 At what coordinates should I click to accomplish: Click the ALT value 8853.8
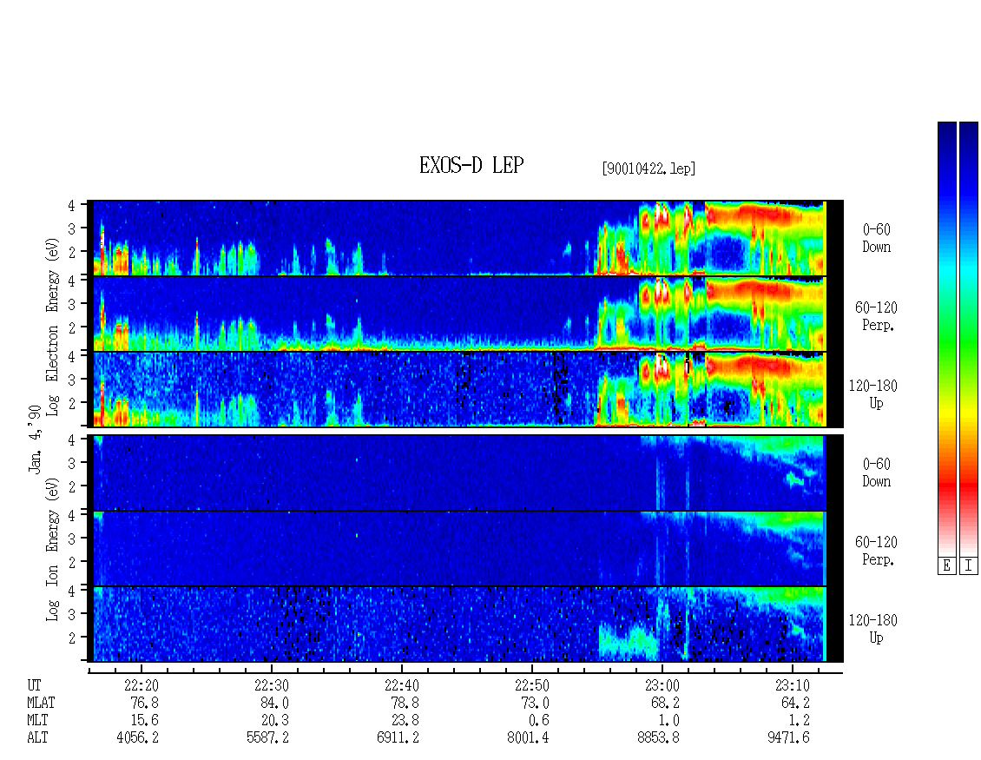tap(658, 738)
